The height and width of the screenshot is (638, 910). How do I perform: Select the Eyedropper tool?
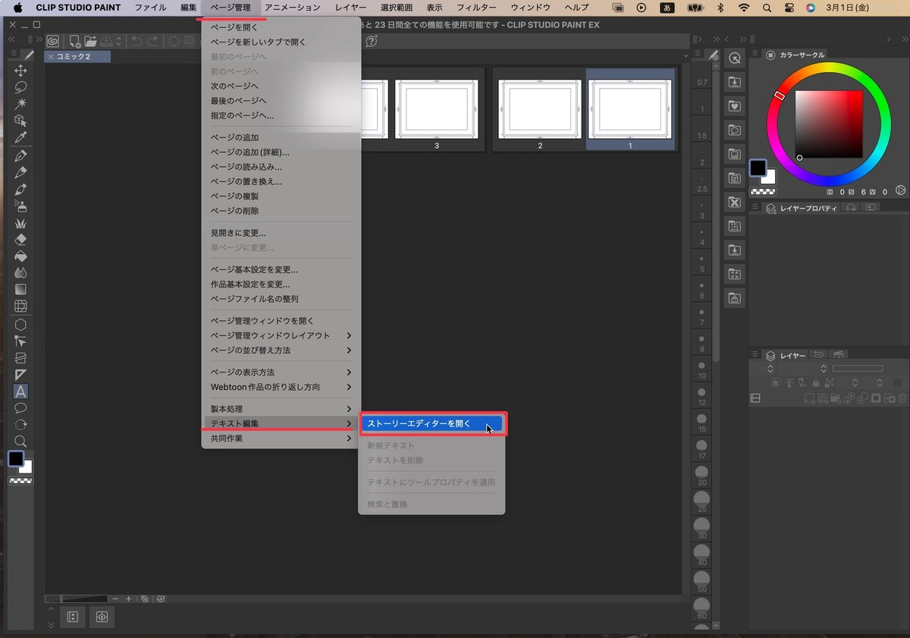click(x=20, y=137)
